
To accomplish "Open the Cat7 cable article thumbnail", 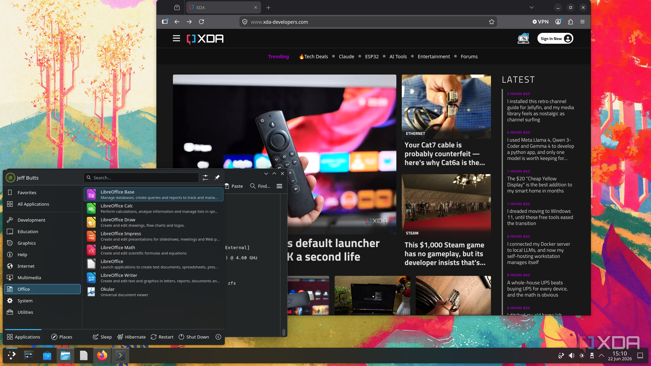I will coord(446,106).
